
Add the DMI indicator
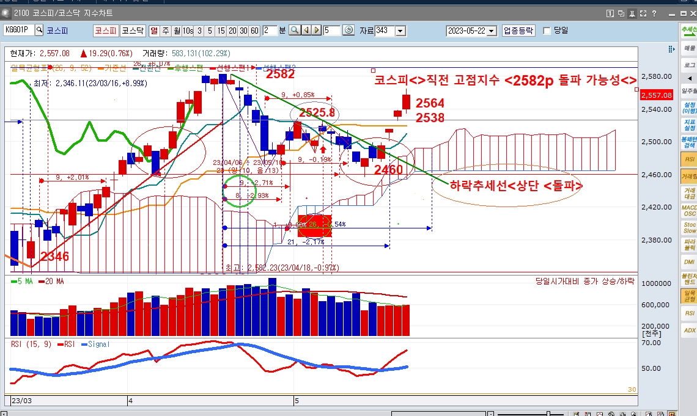689,262
